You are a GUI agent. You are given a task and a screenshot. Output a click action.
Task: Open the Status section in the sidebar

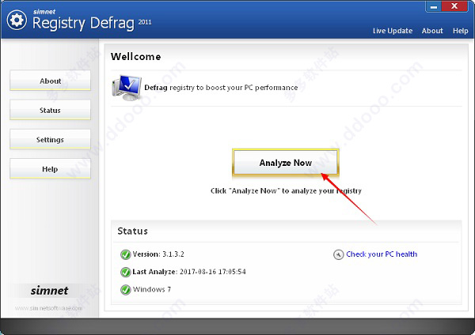pos(51,110)
